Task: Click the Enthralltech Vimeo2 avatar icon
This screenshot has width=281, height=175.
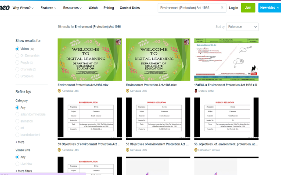Action: click(196, 150)
